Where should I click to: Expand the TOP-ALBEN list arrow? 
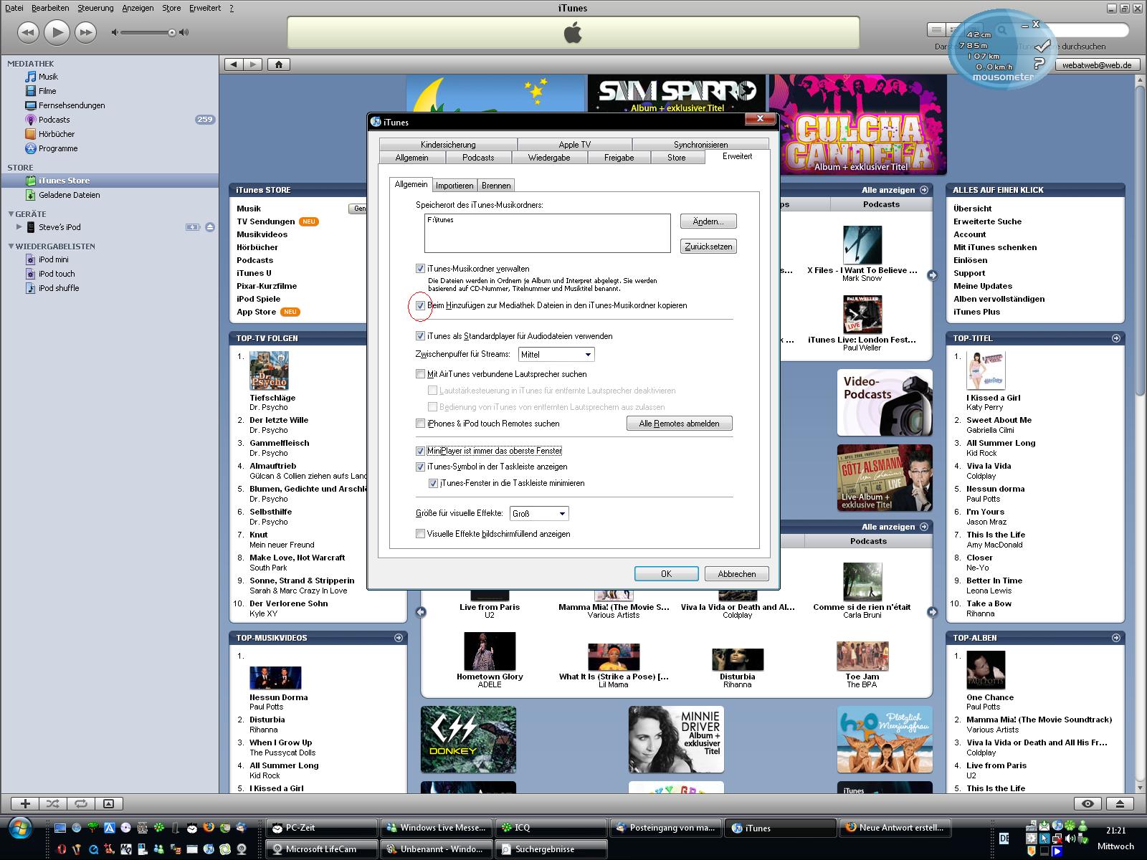(1115, 638)
